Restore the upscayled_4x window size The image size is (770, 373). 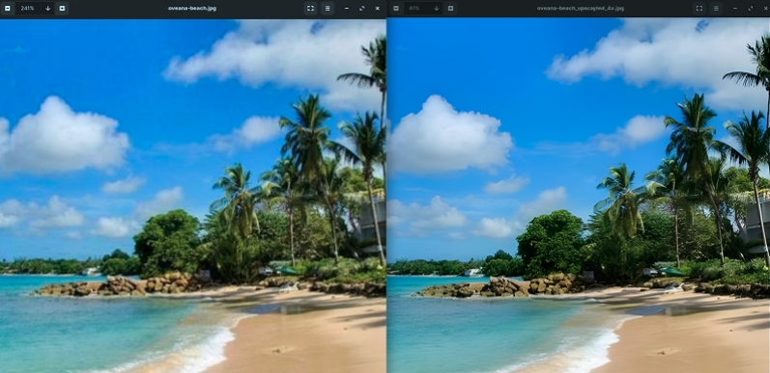[751, 9]
